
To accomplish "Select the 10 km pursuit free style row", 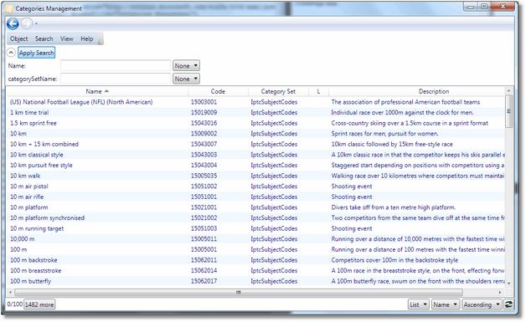I will (x=255, y=166).
